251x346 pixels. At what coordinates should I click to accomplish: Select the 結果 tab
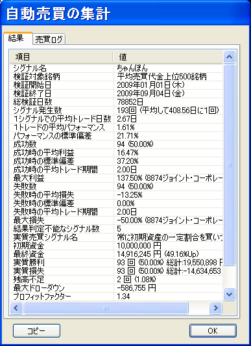click(18, 38)
